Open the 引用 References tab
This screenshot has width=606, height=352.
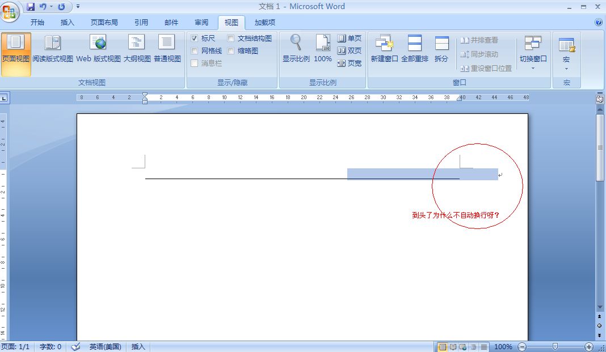click(141, 22)
